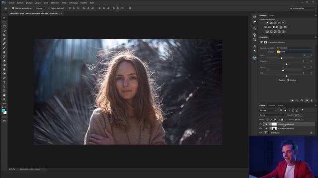
Task: Activate the Zoom tool
Action: tap(4, 99)
